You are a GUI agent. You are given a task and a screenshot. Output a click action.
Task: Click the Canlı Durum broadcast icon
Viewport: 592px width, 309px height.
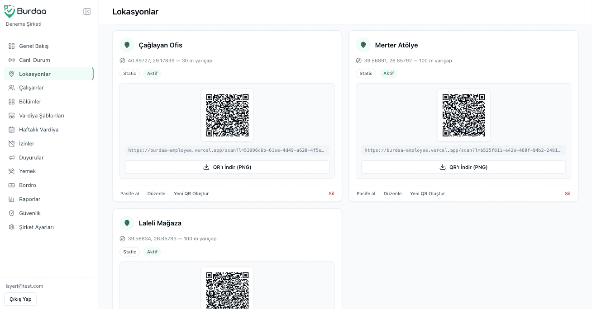click(x=12, y=60)
